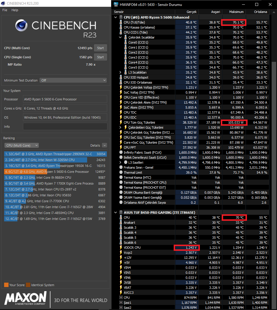Click clock icon beside Ortalama Aktif Çekirdek Sayısı
The image size is (277, 310).
tap(121, 202)
